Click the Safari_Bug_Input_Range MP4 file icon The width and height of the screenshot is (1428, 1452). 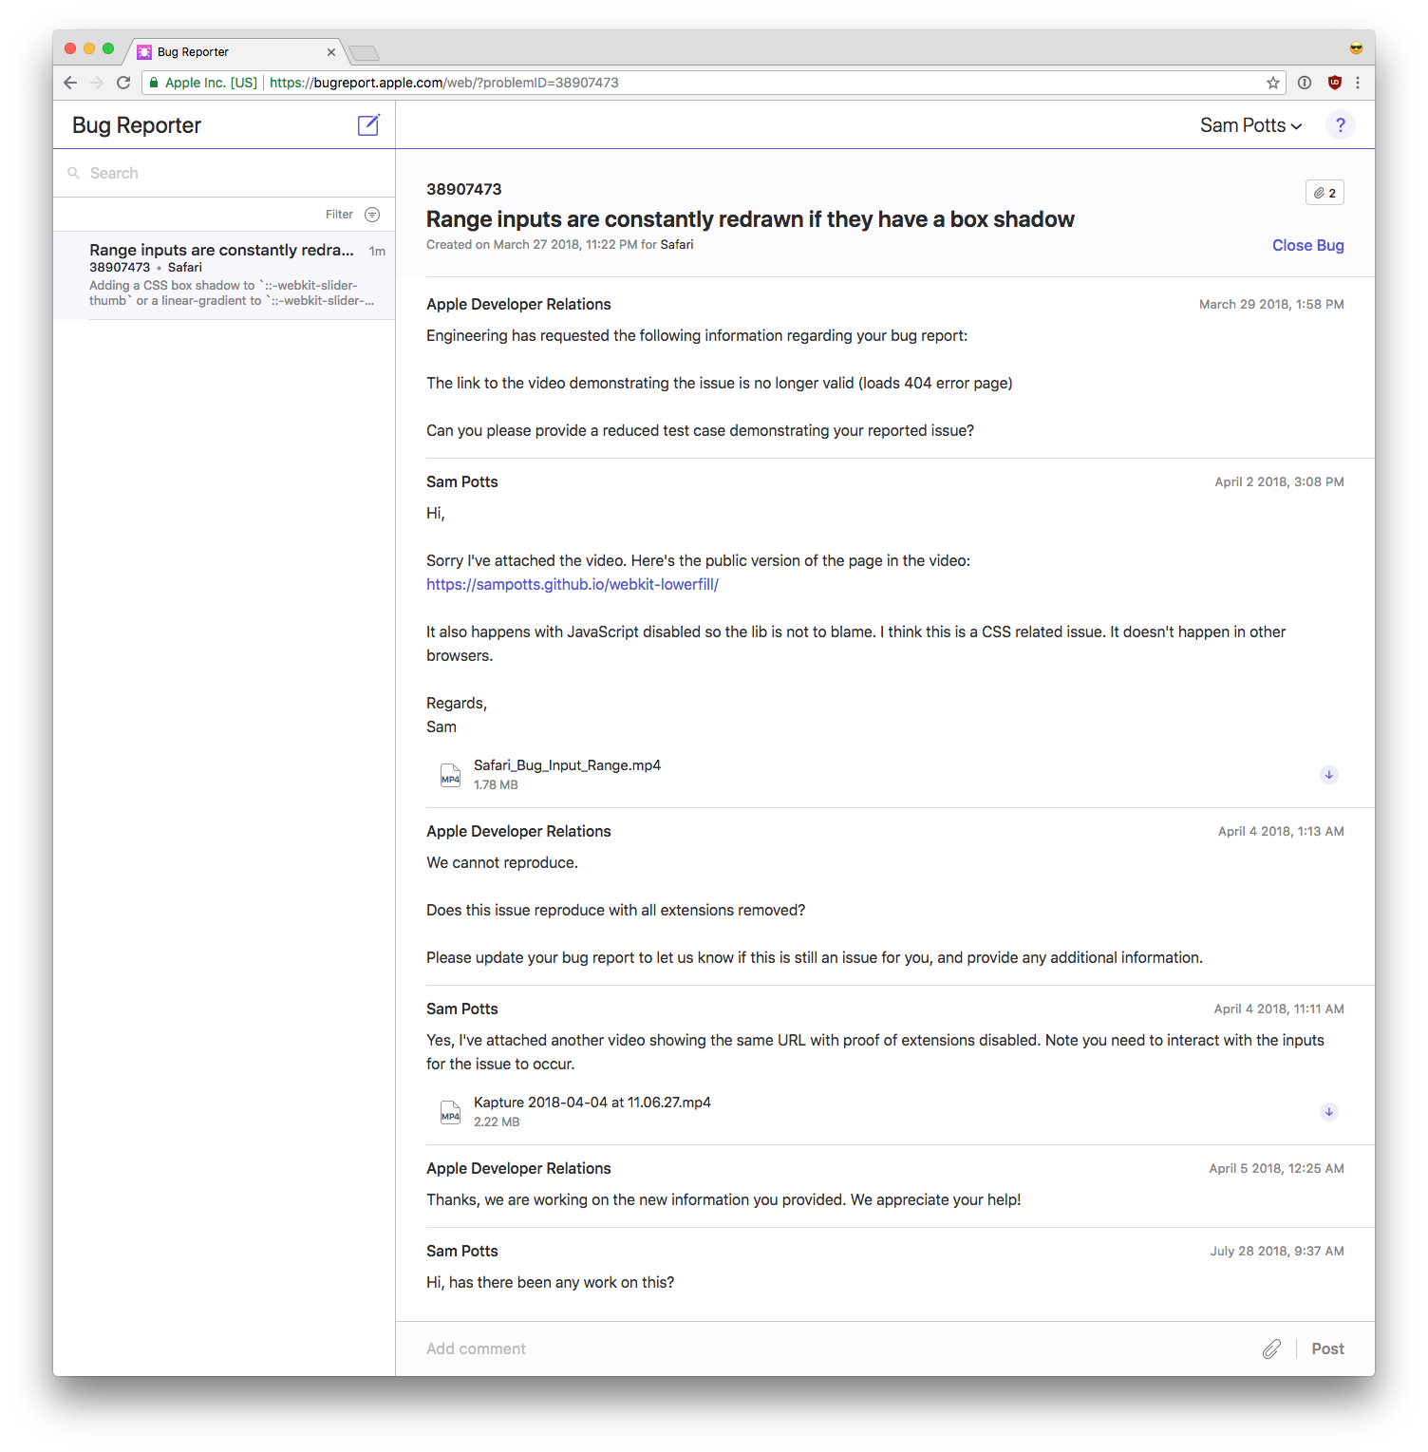tap(450, 776)
